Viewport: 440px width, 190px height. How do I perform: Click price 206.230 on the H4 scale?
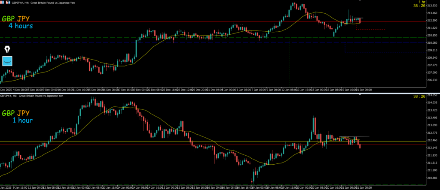pyautogui.click(x=432, y=80)
